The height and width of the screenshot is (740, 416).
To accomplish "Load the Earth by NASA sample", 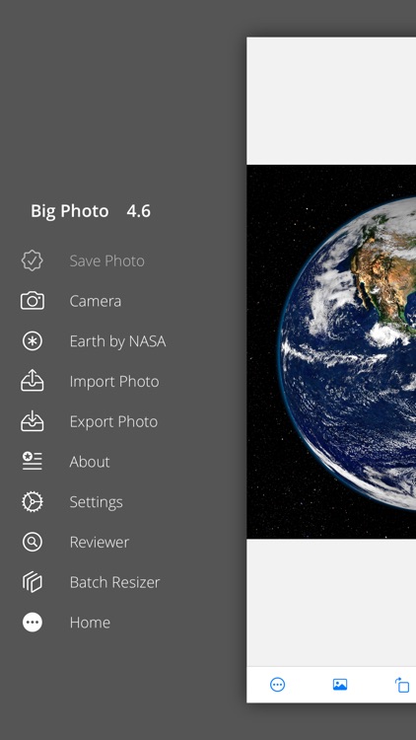I will click(117, 341).
